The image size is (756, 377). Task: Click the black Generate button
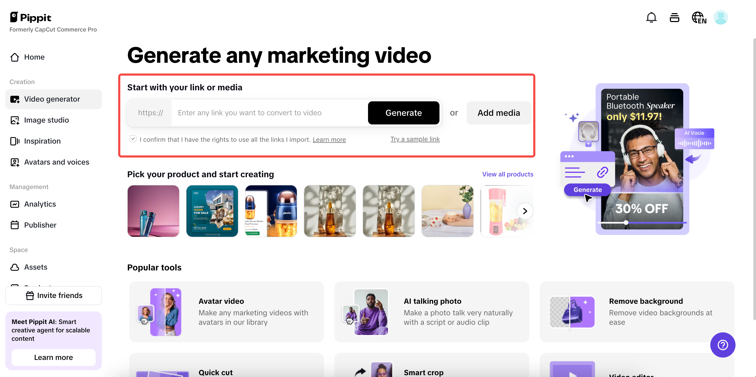(403, 113)
